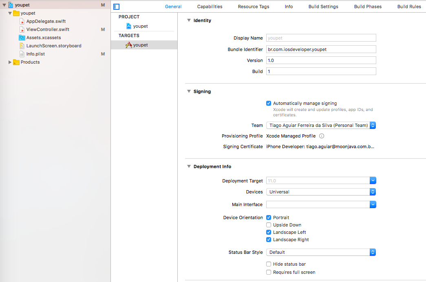Image resolution: width=426 pixels, height=282 pixels.
Task: Click the Signing Certificate 'iPhone Developer' value
Action: [320, 147]
